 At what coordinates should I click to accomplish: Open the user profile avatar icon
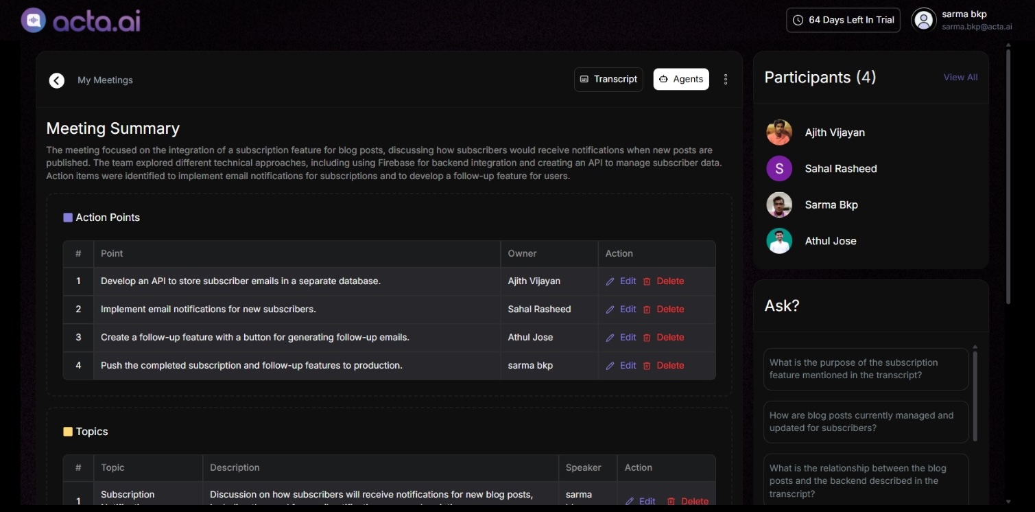923,20
